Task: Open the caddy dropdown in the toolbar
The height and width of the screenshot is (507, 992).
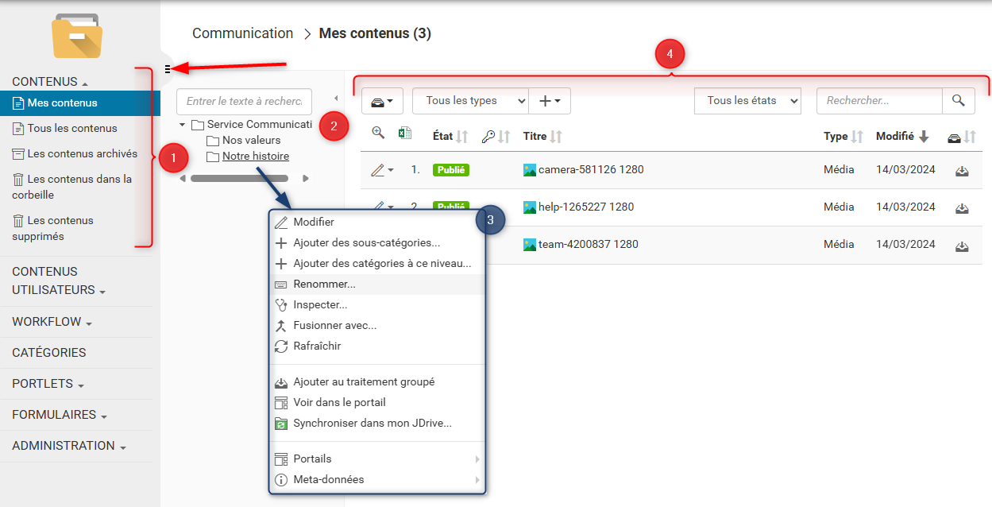Action: pyautogui.click(x=383, y=101)
